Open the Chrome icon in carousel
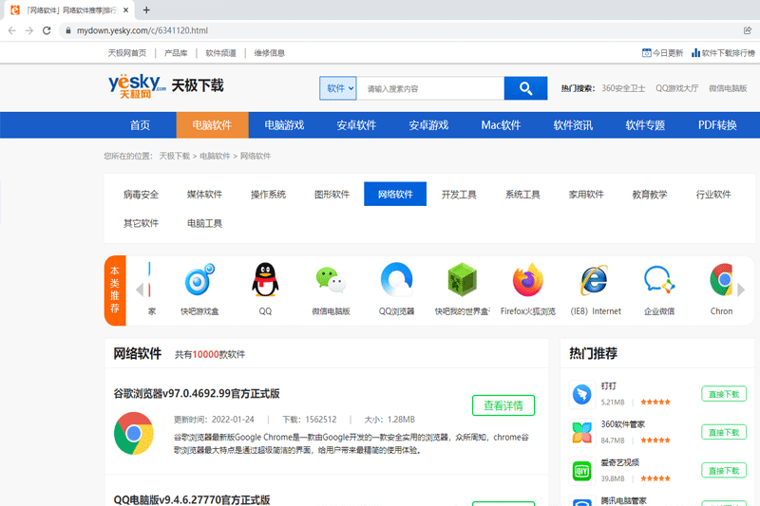This screenshot has height=506, width=760. (722, 280)
